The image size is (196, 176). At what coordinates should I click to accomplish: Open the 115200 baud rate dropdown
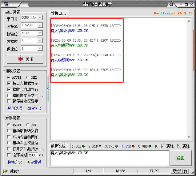click(x=40, y=25)
